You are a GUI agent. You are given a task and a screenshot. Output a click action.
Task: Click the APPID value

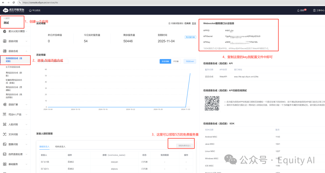229,30
